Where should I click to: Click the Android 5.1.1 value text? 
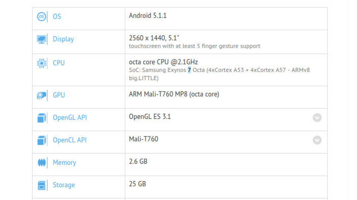tap(148, 16)
